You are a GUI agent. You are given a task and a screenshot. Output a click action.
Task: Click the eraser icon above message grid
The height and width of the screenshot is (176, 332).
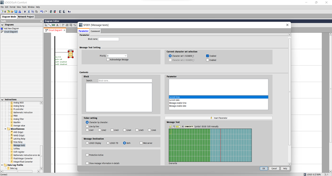[x=170, y=127]
